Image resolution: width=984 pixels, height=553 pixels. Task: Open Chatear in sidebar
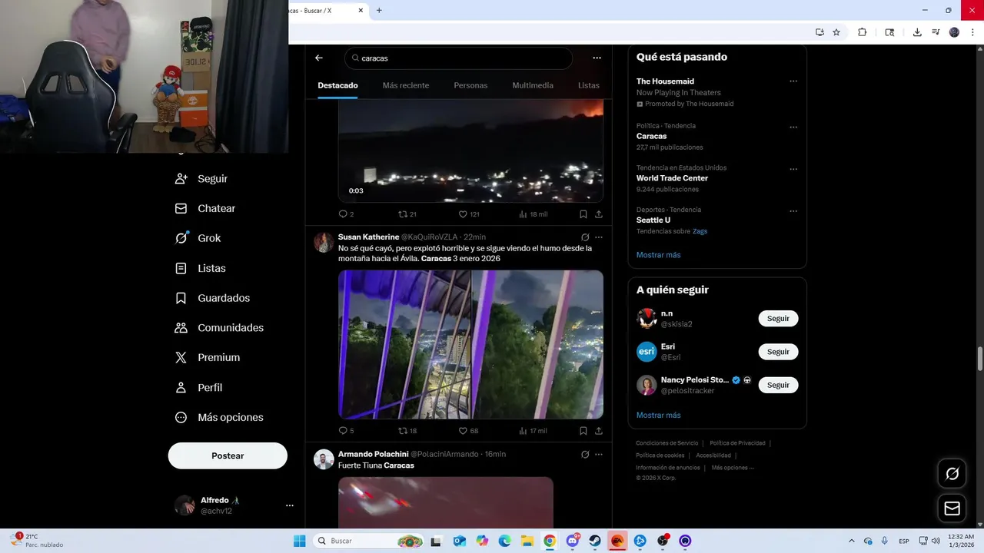pos(206,208)
